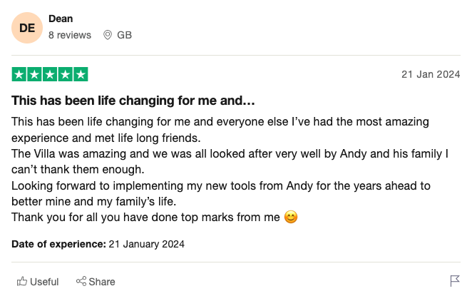Click the first green rating star
The height and width of the screenshot is (296, 472).
click(19, 74)
